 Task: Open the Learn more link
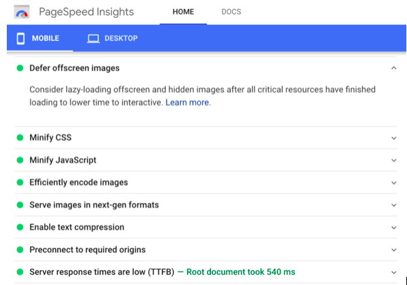(187, 103)
